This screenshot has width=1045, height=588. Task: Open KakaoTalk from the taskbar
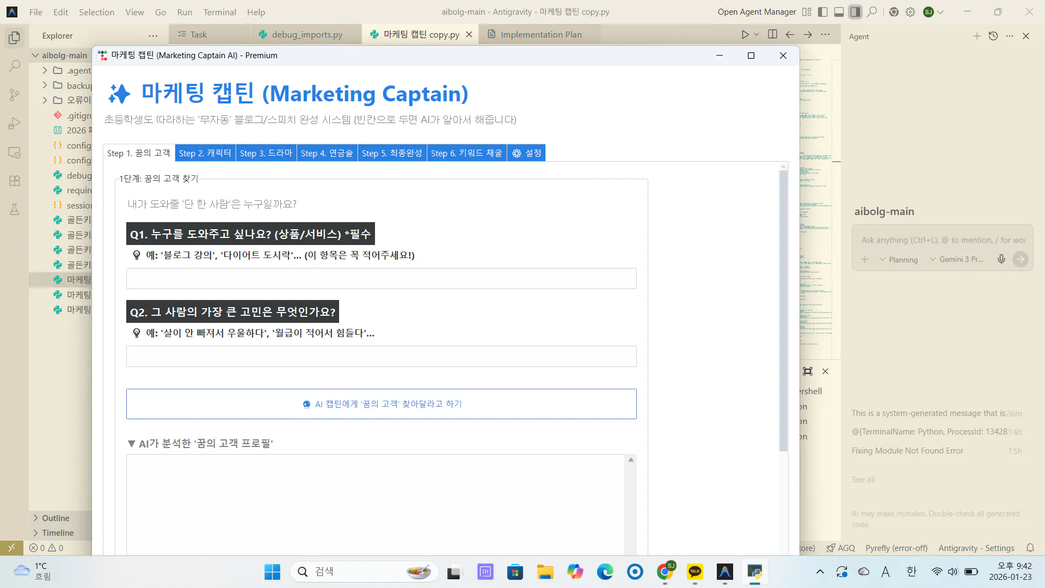(694, 572)
